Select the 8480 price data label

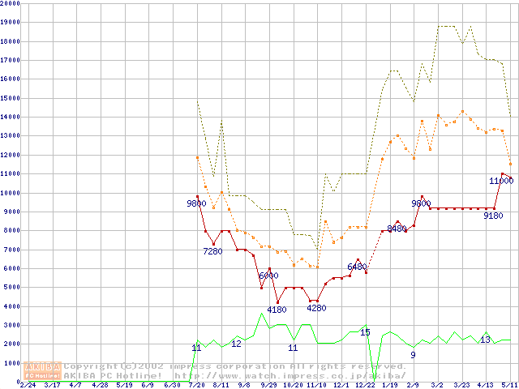[x=397, y=229]
